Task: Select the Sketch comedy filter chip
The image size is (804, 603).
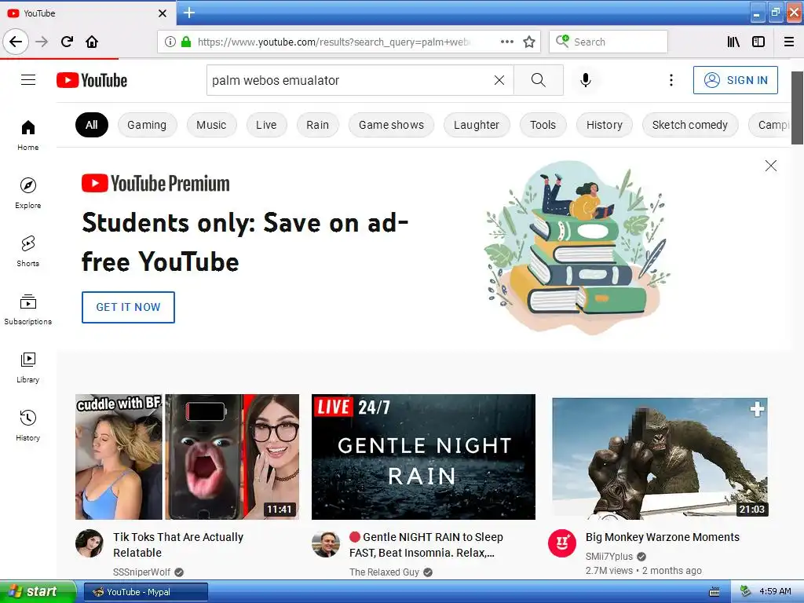Action: [690, 125]
